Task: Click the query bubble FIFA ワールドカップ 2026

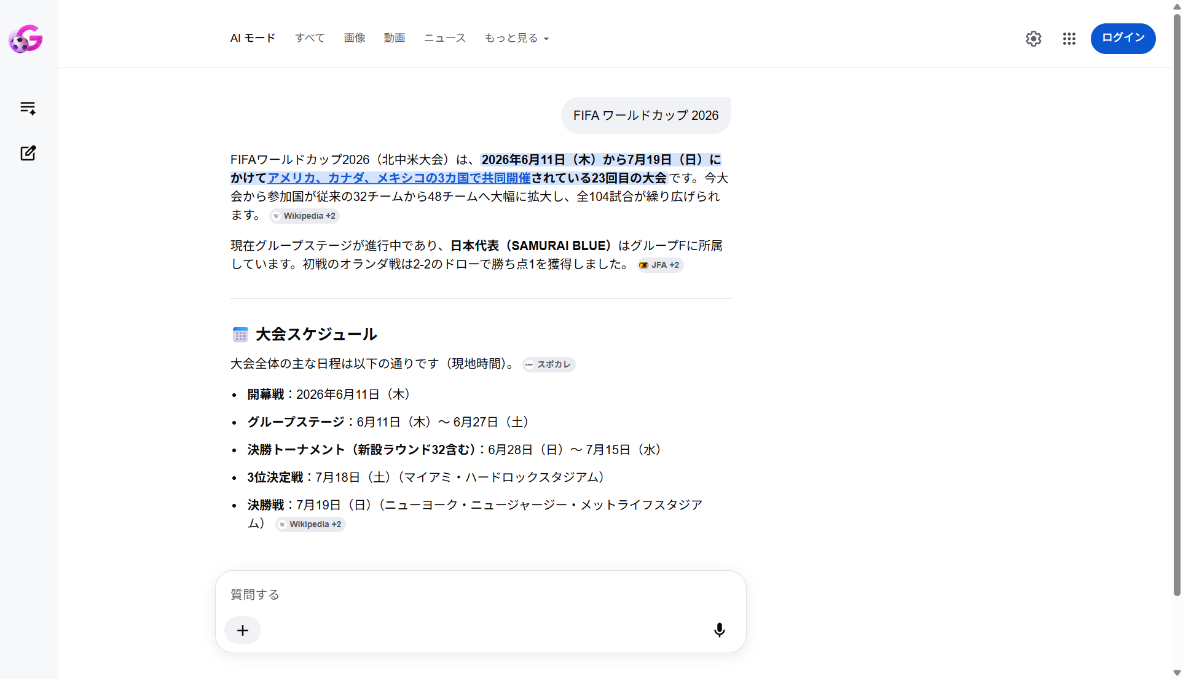Action: (646, 116)
